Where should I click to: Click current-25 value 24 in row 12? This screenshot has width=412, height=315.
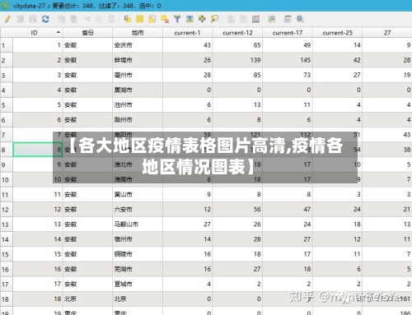337,210
